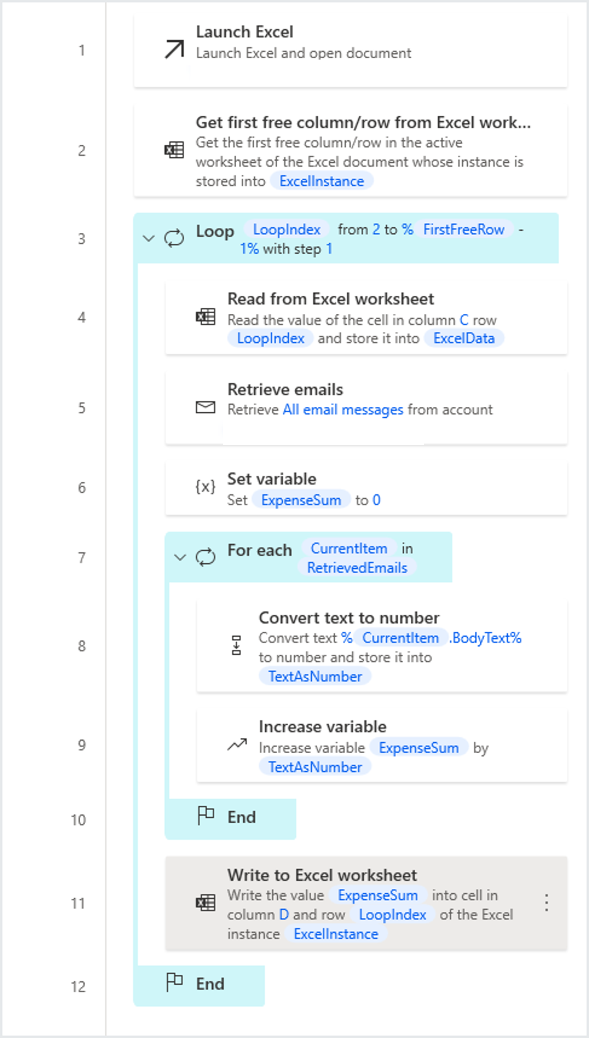The width and height of the screenshot is (589, 1038).
Task: Collapse the For each CurrentItem block
Action: pyautogui.click(x=180, y=557)
